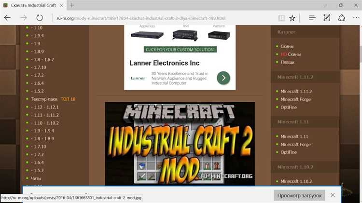The width and height of the screenshot is (362, 203).
Task: Click the address bar URL
Action: 141,18
